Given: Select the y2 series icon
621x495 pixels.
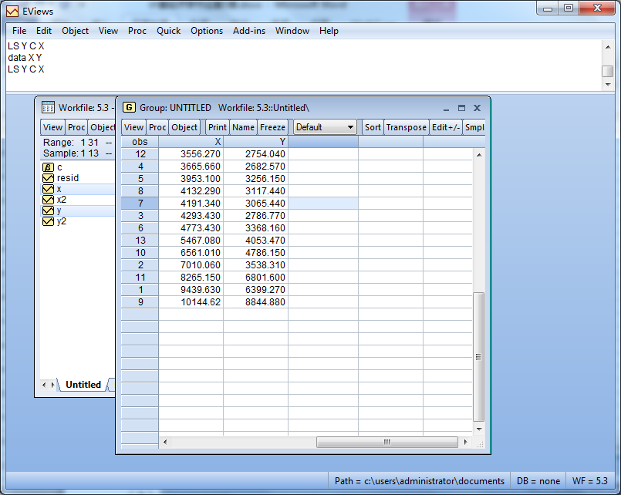Looking at the screenshot, I should 48,221.
